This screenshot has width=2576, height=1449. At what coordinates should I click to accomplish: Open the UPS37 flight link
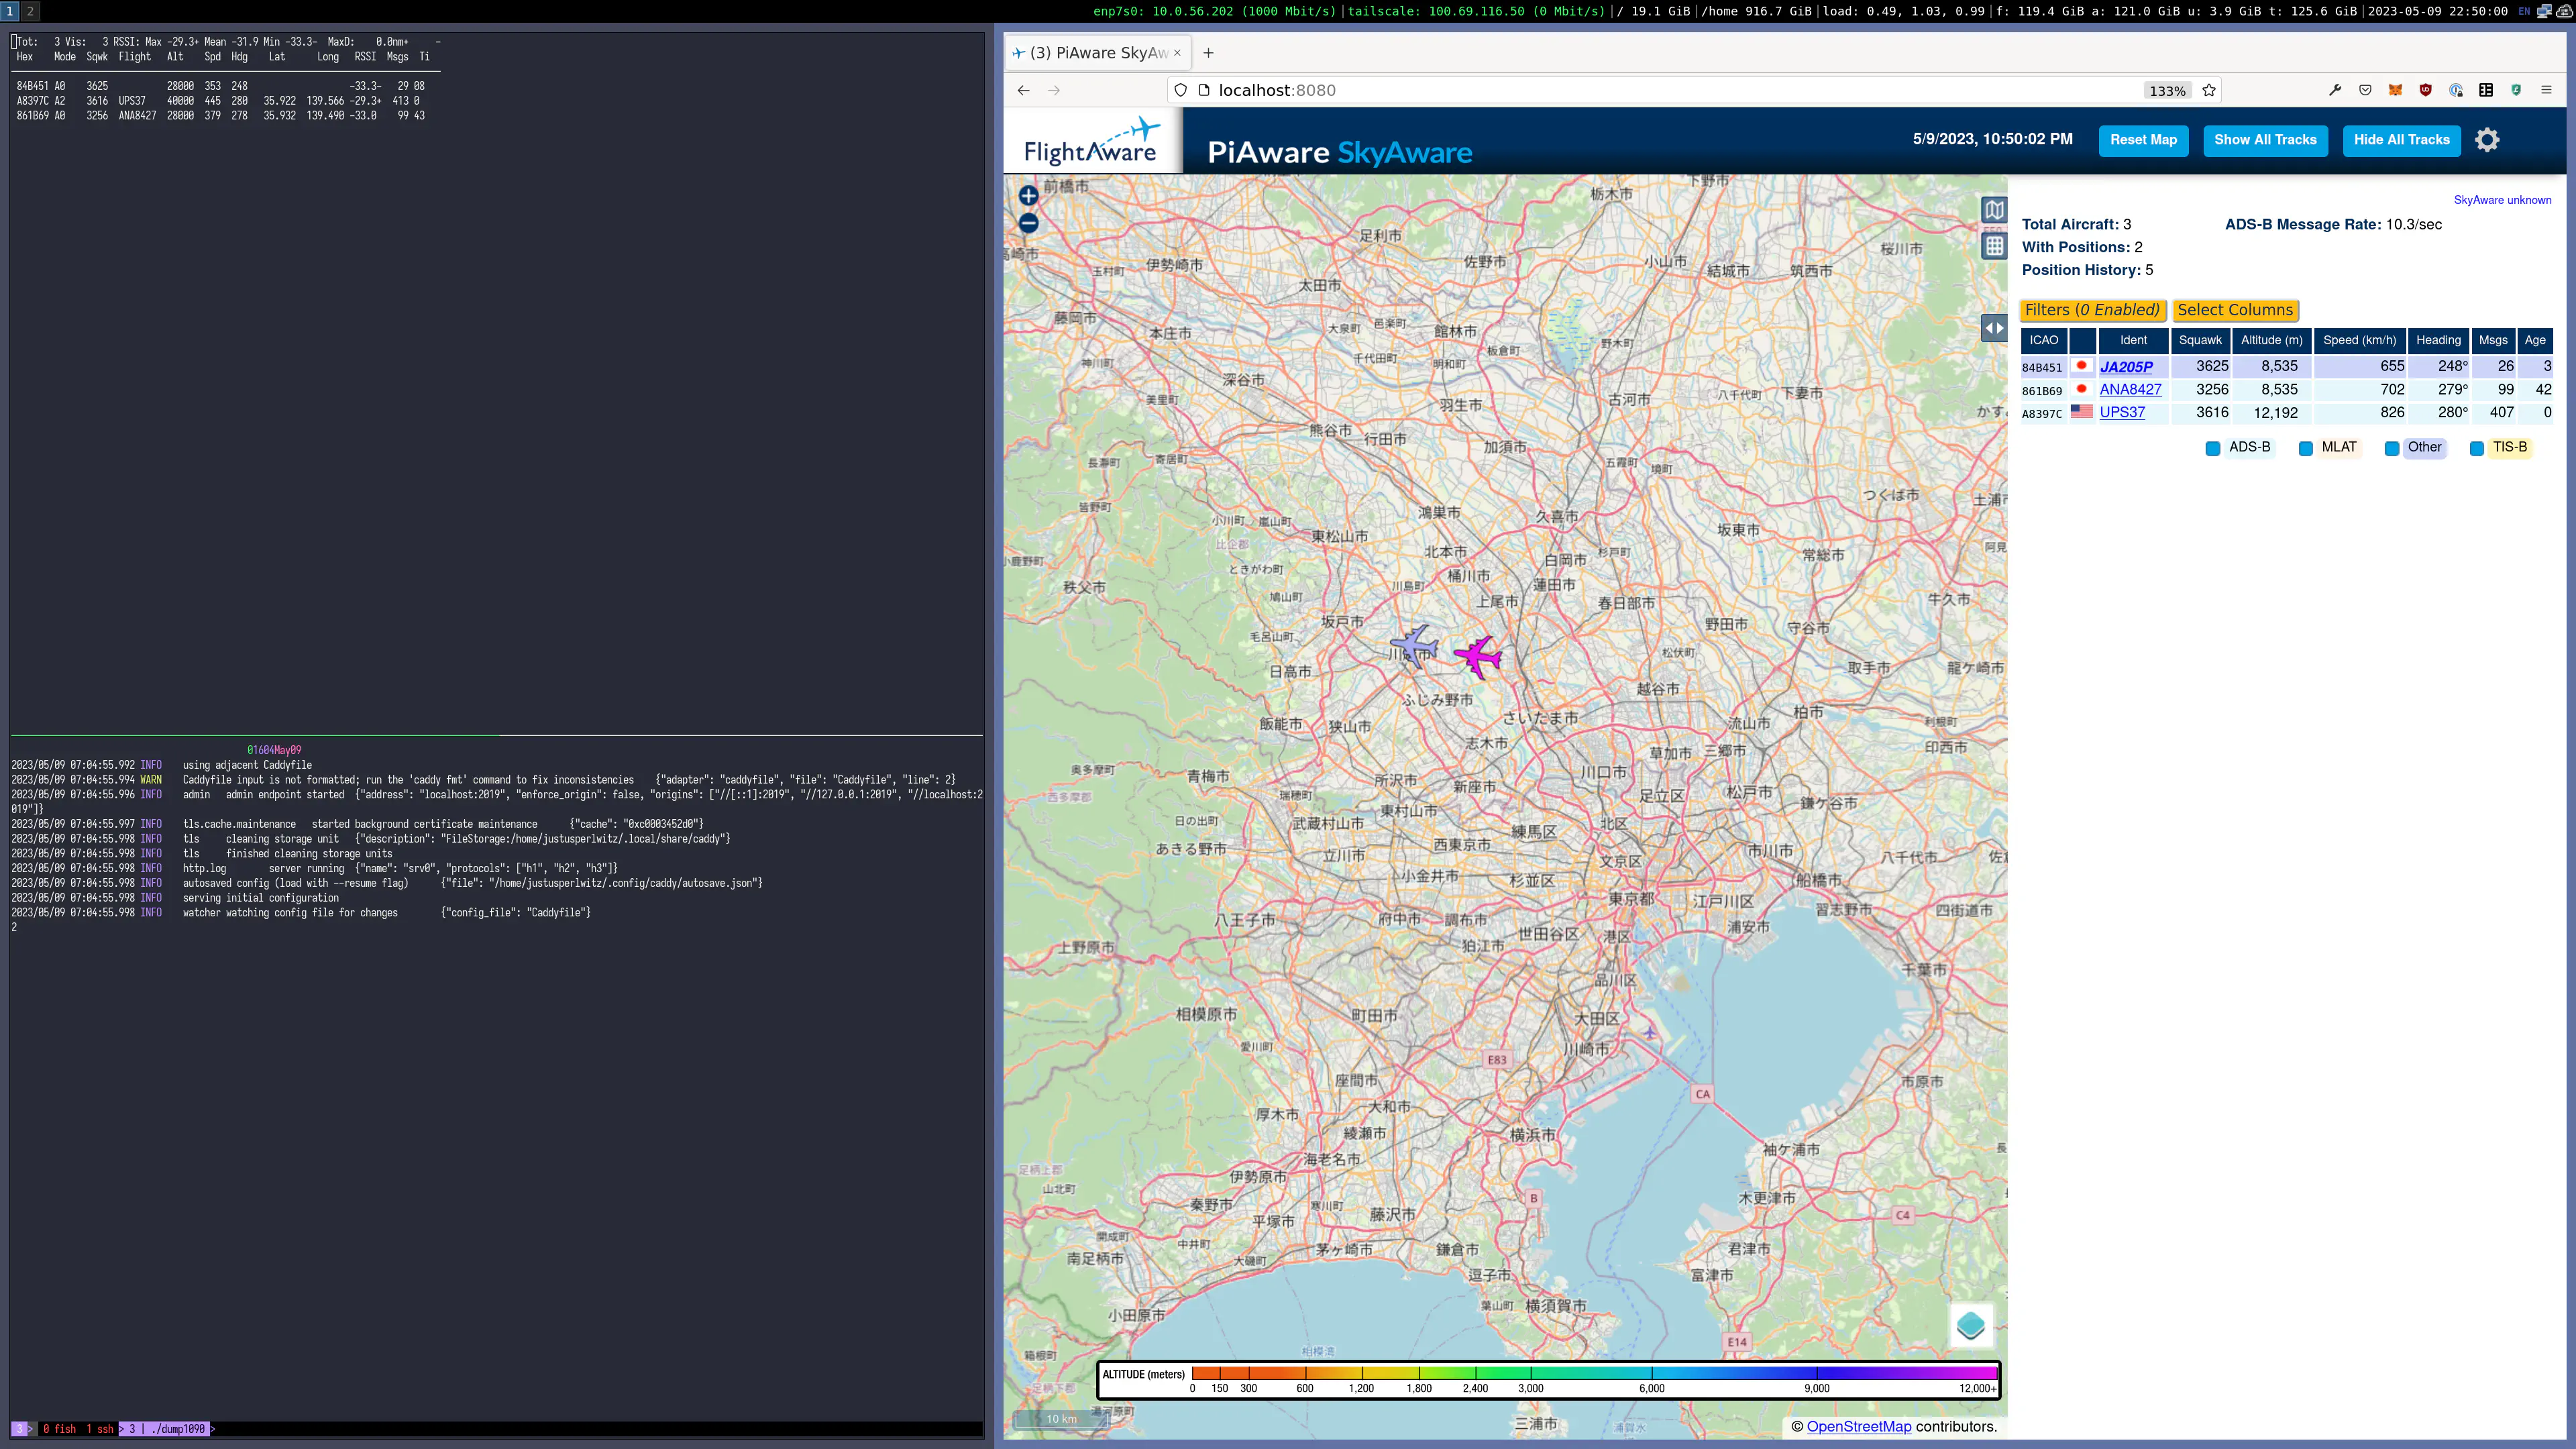coord(2122,412)
